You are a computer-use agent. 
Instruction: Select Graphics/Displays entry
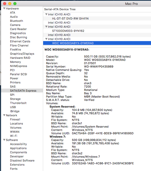(22, 54)
